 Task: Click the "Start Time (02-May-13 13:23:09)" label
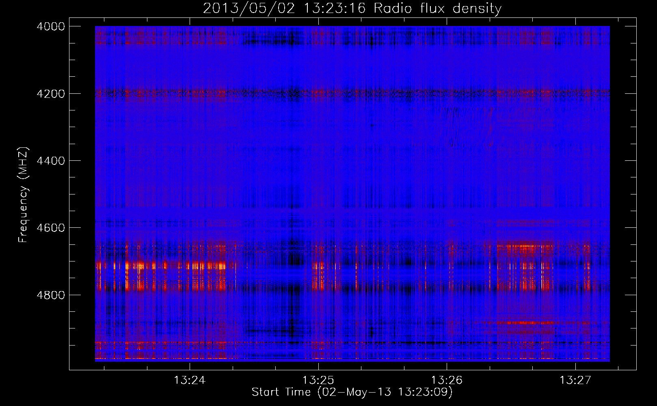pyautogui.click(x=352, y=392)
